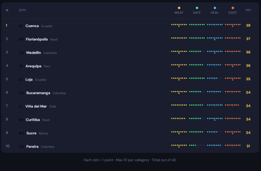Click Pereira's green safety dot rating
The height and width of the screenshot is (171, 261).
pos(197,145)
